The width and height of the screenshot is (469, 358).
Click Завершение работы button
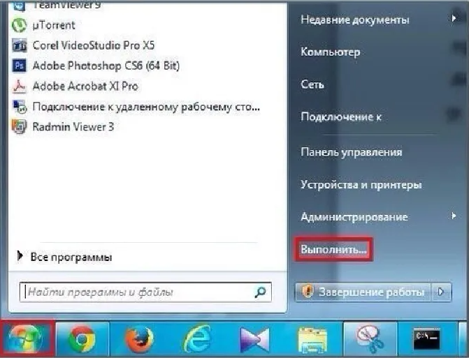tap(363, 292)
